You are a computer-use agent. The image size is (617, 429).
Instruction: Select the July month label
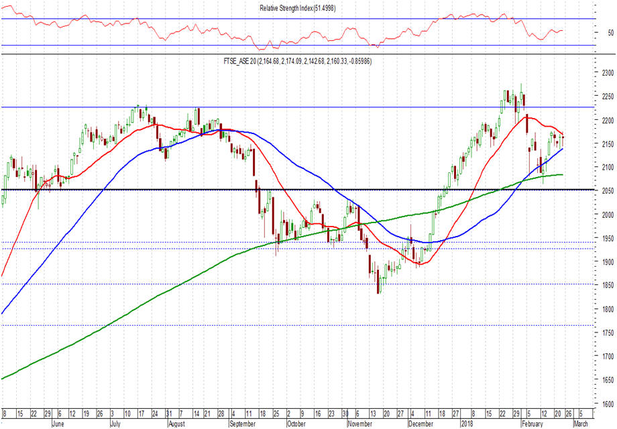[115, 424]
